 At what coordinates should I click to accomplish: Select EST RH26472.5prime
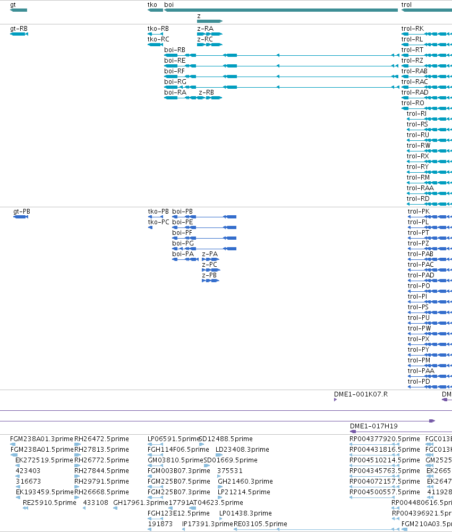point(102,439)
